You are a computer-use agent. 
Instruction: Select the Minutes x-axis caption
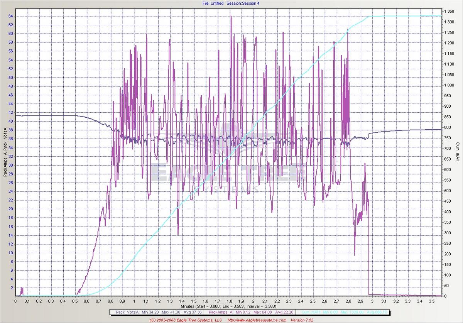tap(231, 306)
